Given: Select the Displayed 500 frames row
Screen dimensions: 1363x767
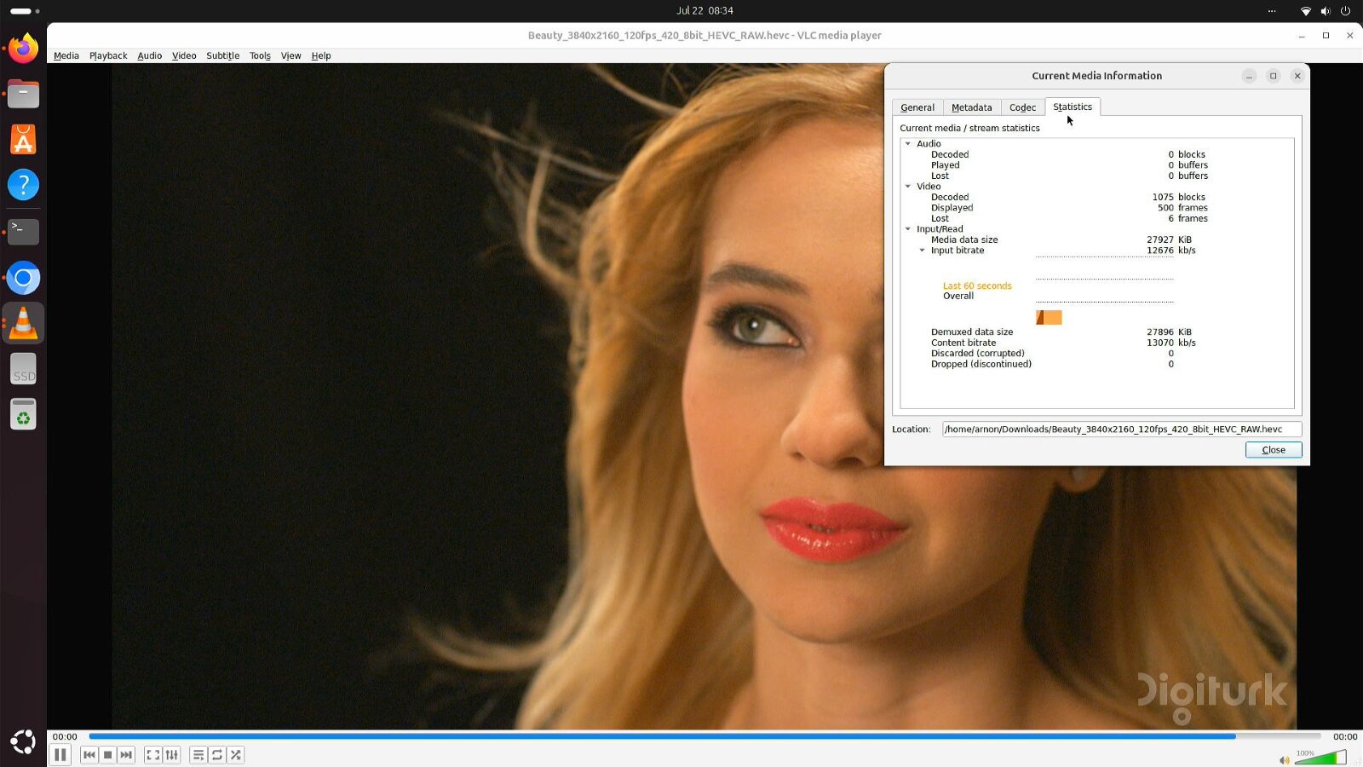Looking at the screenshot, I should point(1097,208).
